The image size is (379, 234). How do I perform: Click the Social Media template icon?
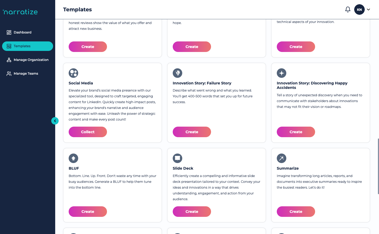tap(73, 73)
